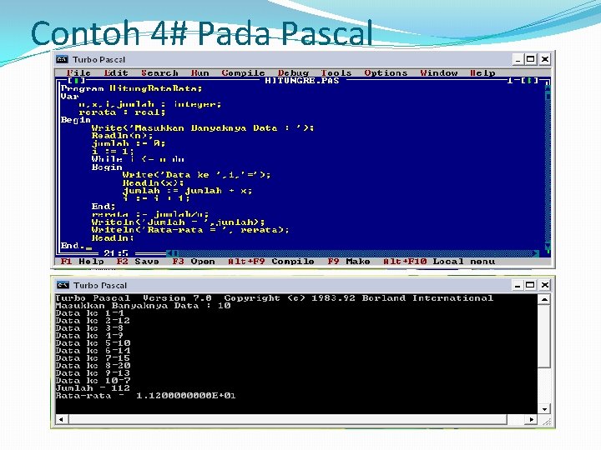The width and height of the screenshot is (601, 450).
Task: Click Alt+F10 Local menu in status bar
Action: point(439,262)
